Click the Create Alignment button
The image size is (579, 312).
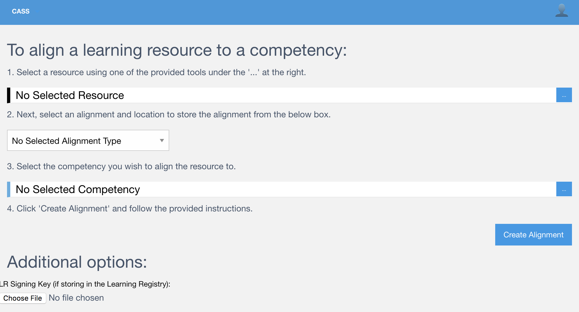click(533, 234)
